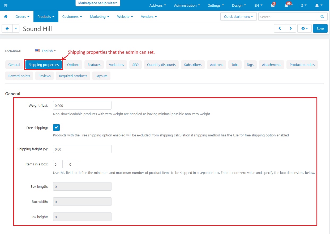Screen dimensions: 330x234
Task: Open the Add-ons top menu
Action: point(158,5)
